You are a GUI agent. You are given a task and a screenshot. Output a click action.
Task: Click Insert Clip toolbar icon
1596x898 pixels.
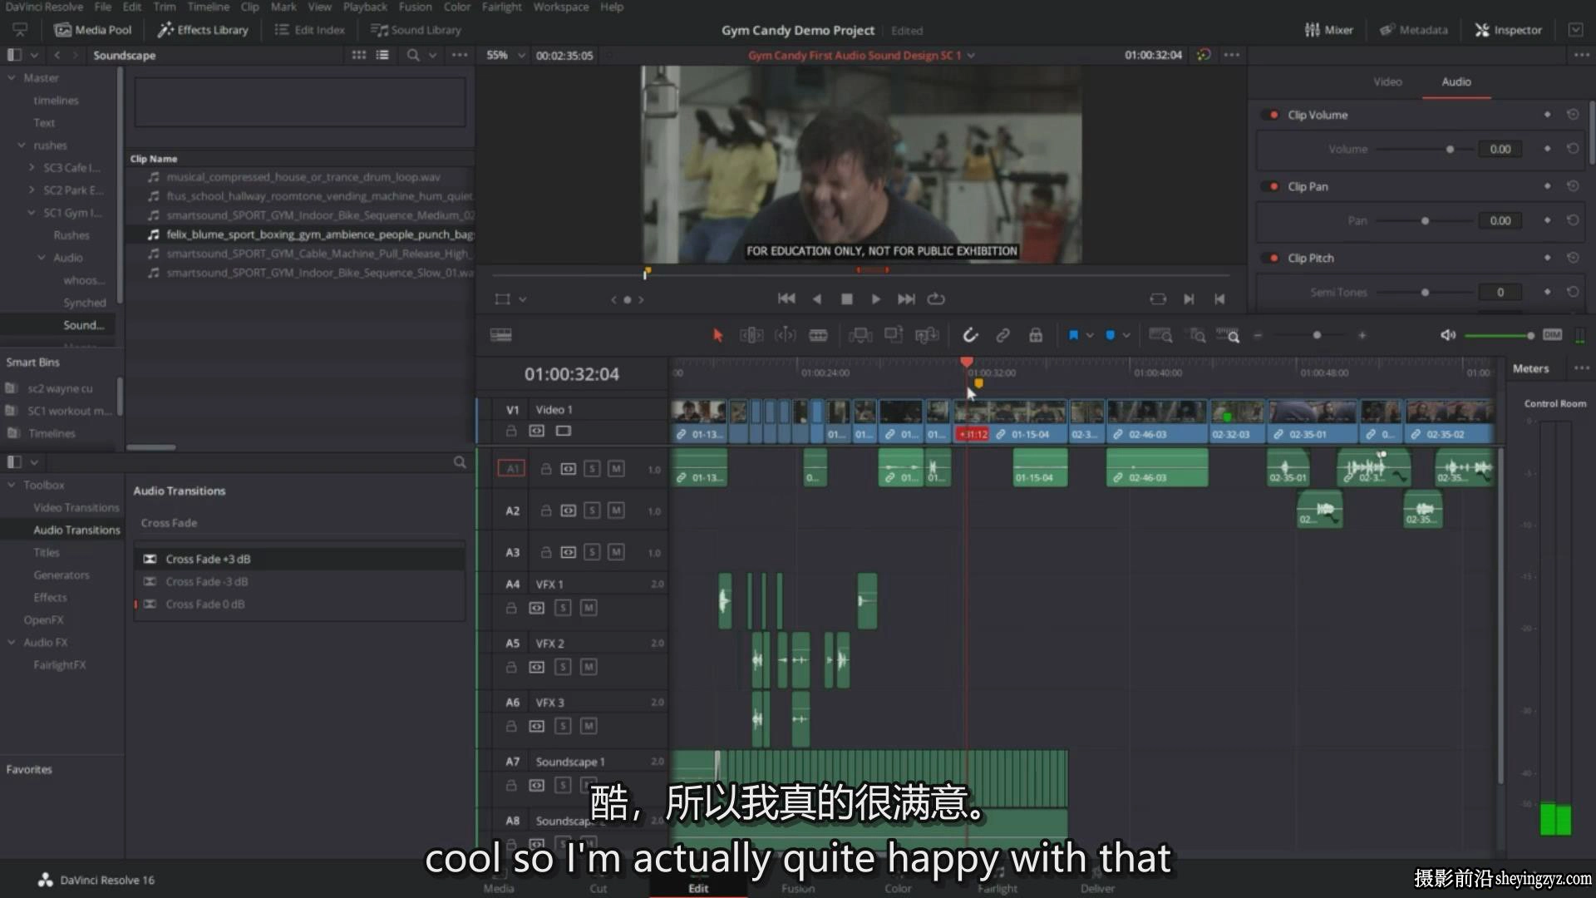pos(860,335)
